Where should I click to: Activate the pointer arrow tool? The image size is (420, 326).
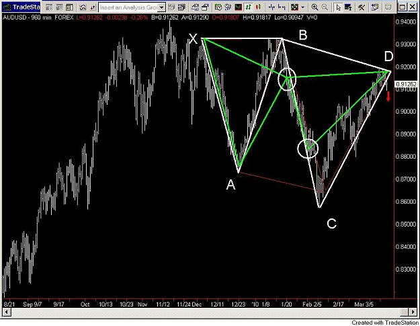(x=338, y=7)
